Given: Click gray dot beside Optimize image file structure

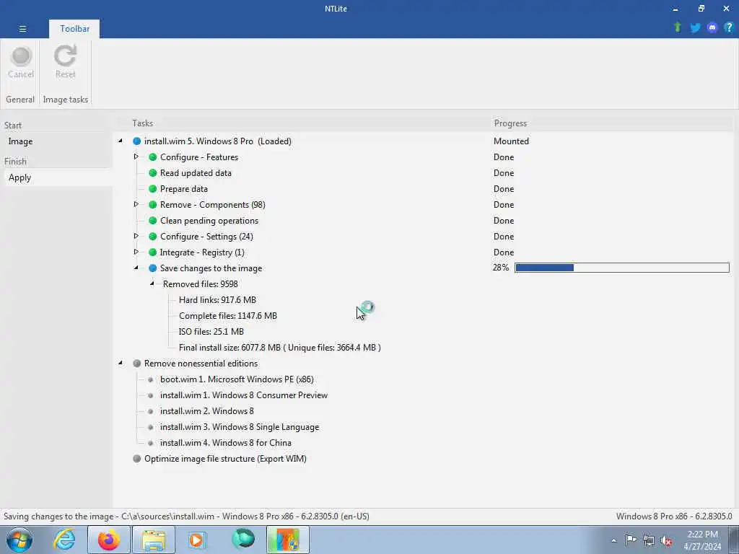Looking at the screenshot, I should tap(136, 458).
